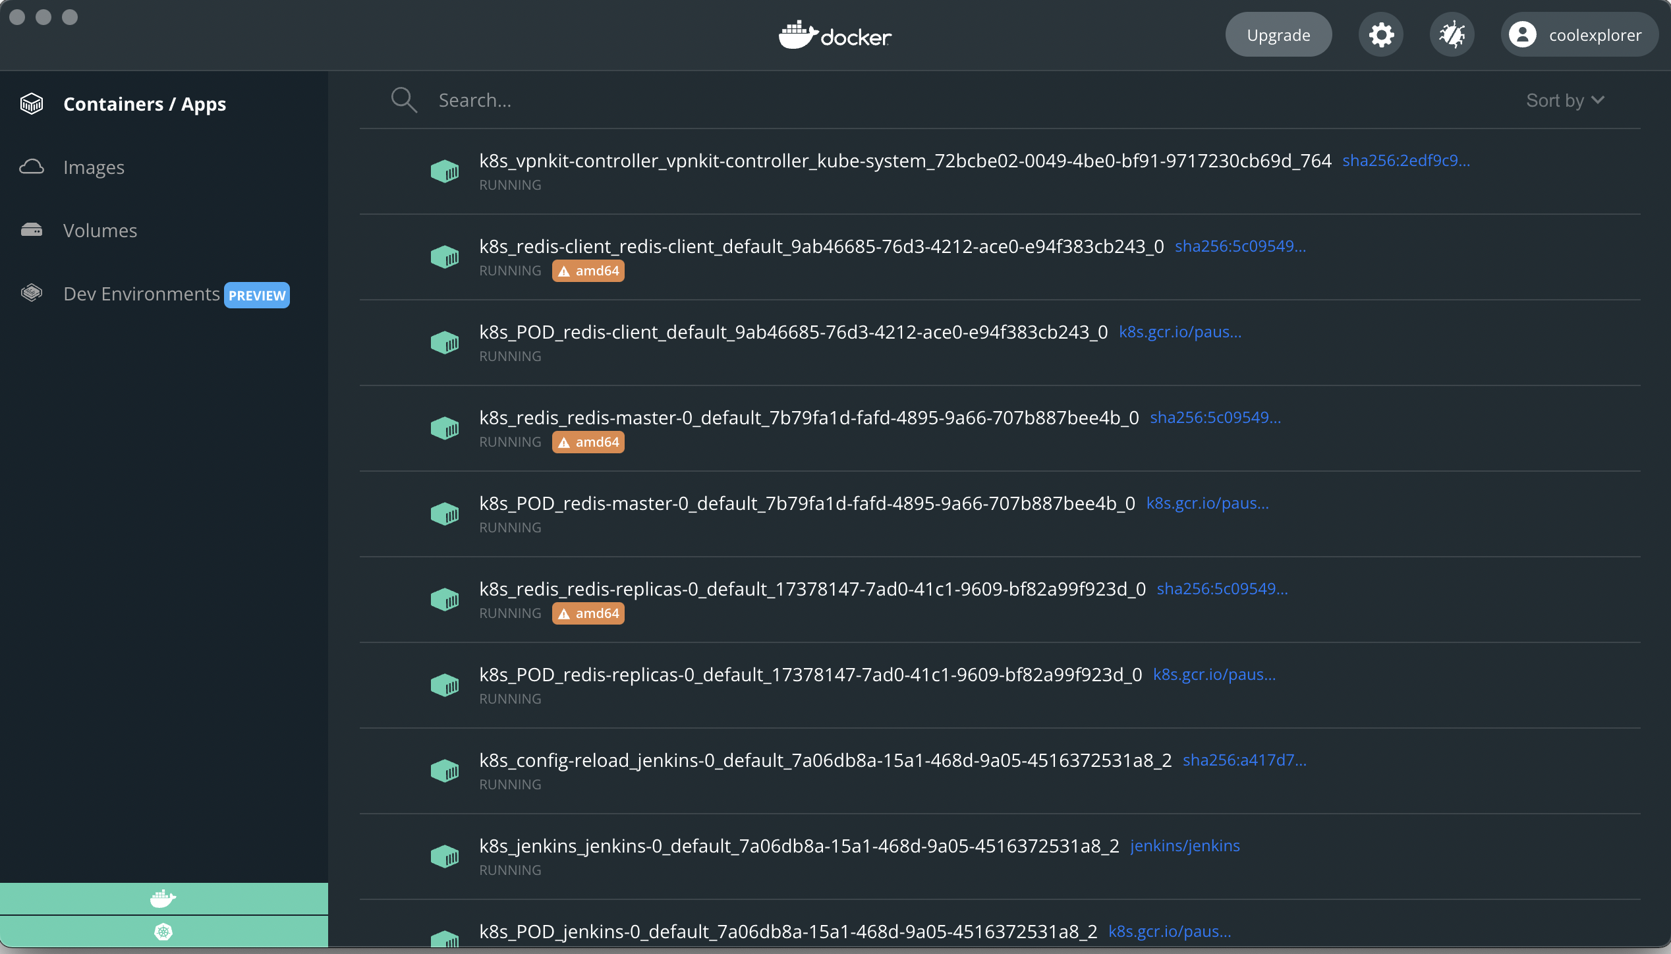The width and height of the screenshot is (1671, 954).
Task: Open the jenkins/jenkins image link
Action: click(x=1185, y=846)
